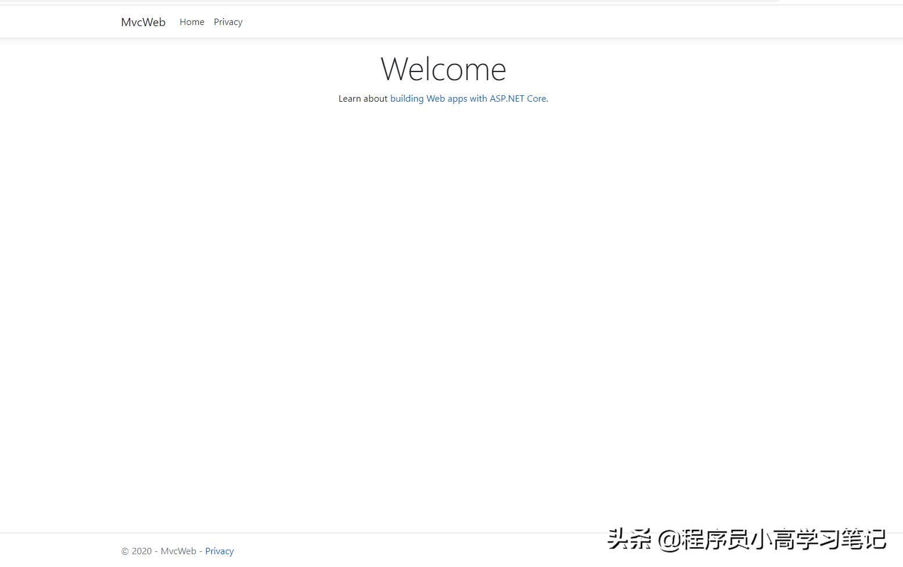Click the blue Privacy hyperlink at bottom

click(219, 551)
